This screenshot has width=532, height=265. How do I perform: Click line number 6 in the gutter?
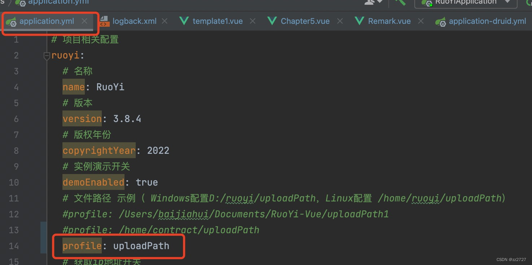tap(16, 119)
